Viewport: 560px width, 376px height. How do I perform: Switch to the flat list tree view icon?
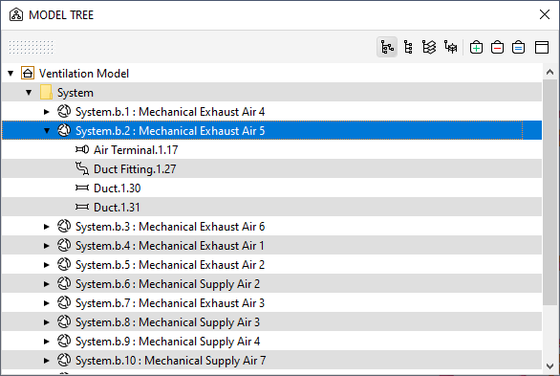[x=408, y=47]
